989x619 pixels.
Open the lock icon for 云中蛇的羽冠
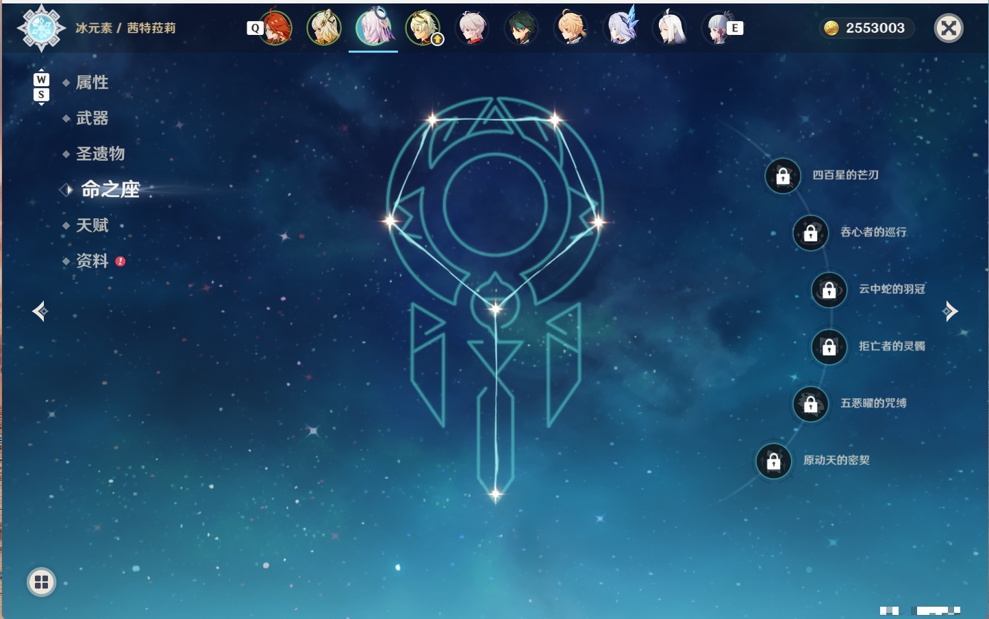(x=829, y=289)
